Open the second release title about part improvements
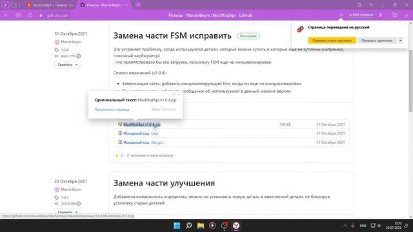This screenshot has height=232, width=413. click(164, 183)
